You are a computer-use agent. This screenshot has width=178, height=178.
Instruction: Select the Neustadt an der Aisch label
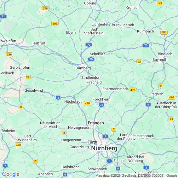click(x=50, y=125)
